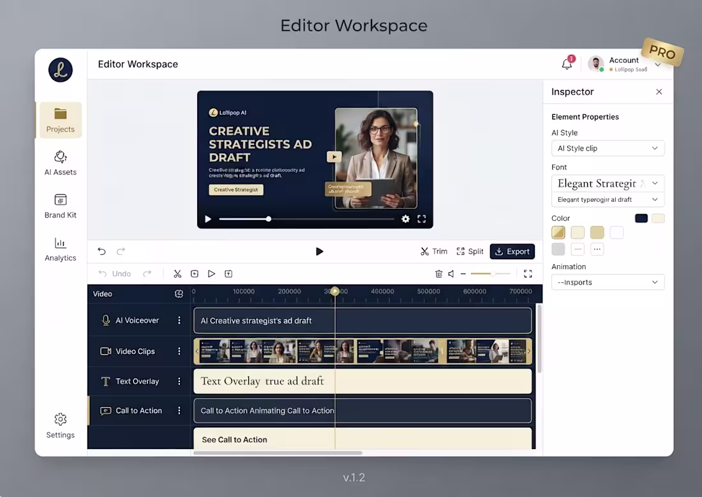Click the horizontal timeline scrollbar
The width and height of the screenshot is (702, 497).
tap(278, 453)
